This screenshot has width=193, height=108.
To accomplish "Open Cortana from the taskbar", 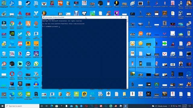I will click(42, 106).
